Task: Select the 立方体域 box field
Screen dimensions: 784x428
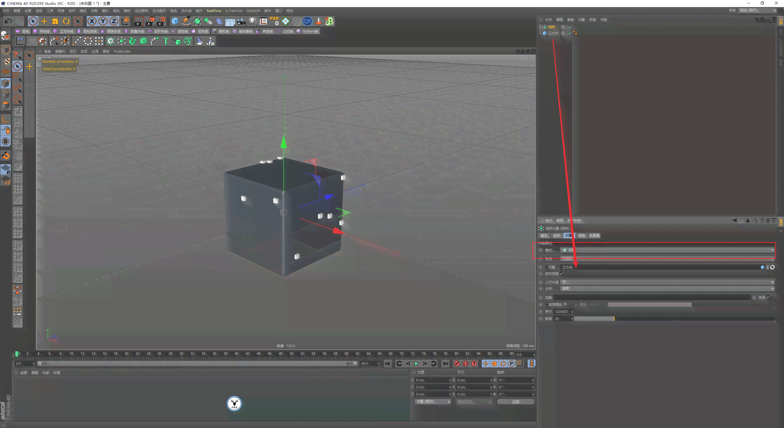Action: coord(64,31)
